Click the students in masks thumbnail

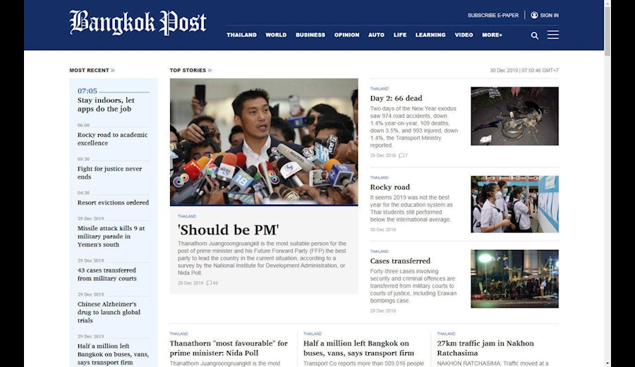coord(514,204)
